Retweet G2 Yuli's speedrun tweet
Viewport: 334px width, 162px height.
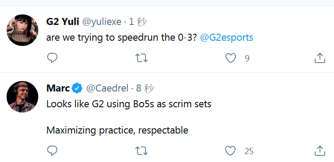click(142, 58)
